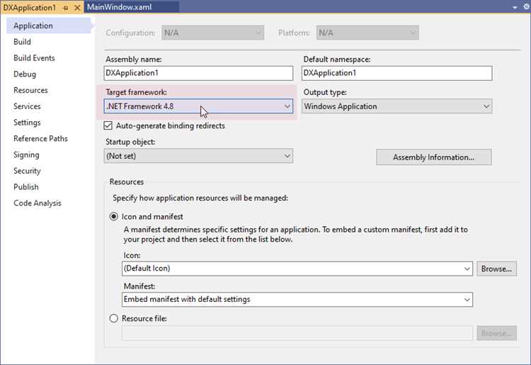Open the Settings page

[x=27, y=123]
